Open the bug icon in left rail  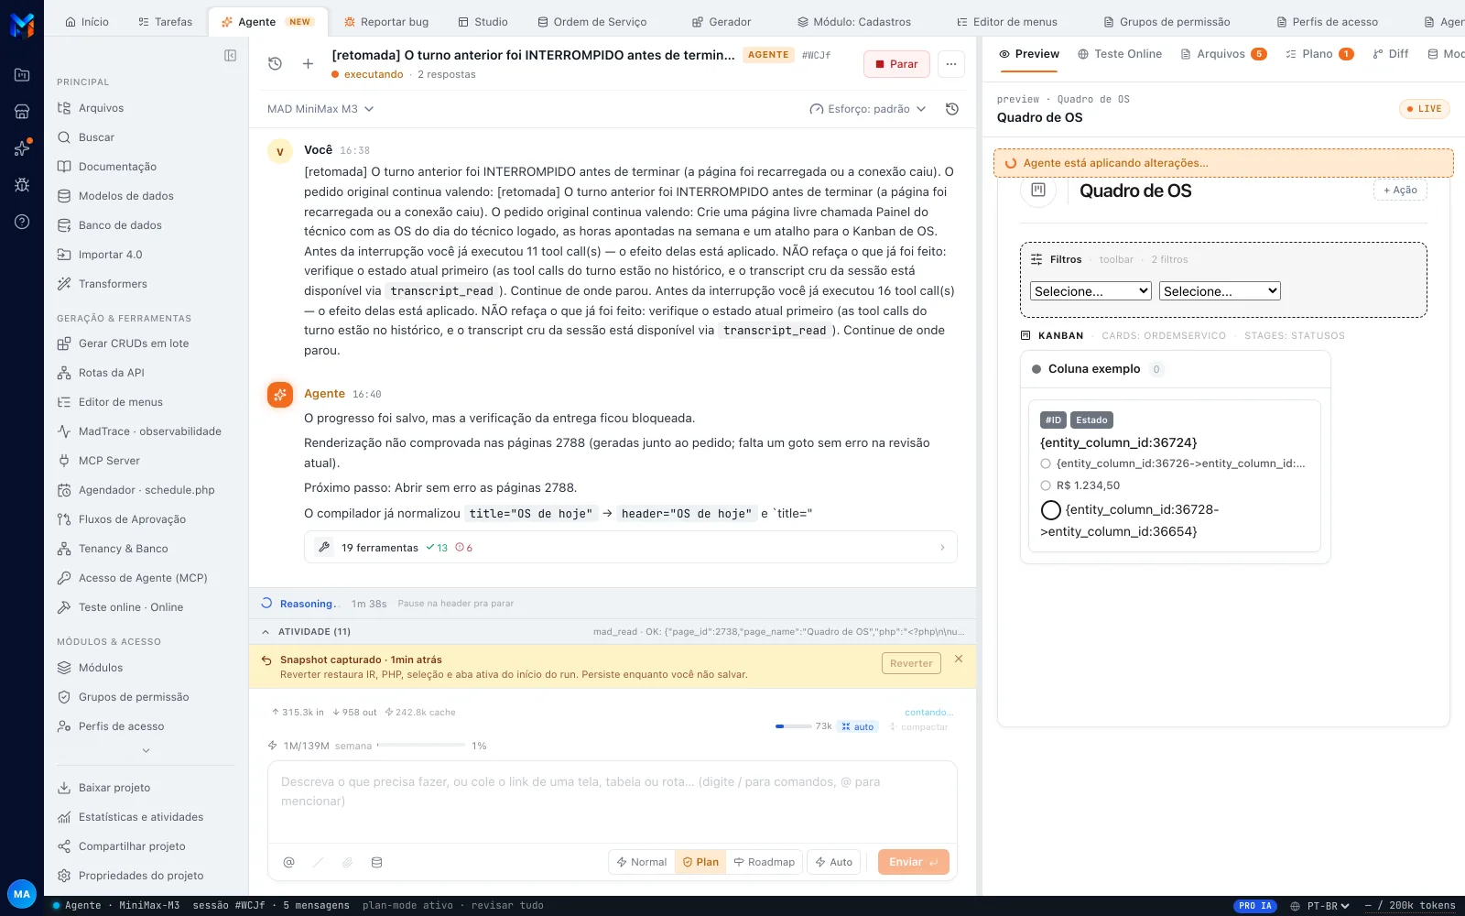point(22,185)
